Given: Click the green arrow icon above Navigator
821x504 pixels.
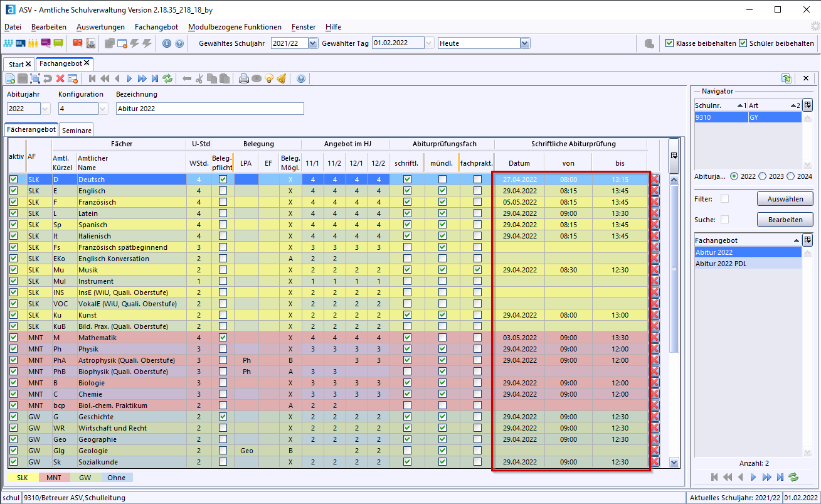Looking at the screenshot, I should (x=787, y=78).
